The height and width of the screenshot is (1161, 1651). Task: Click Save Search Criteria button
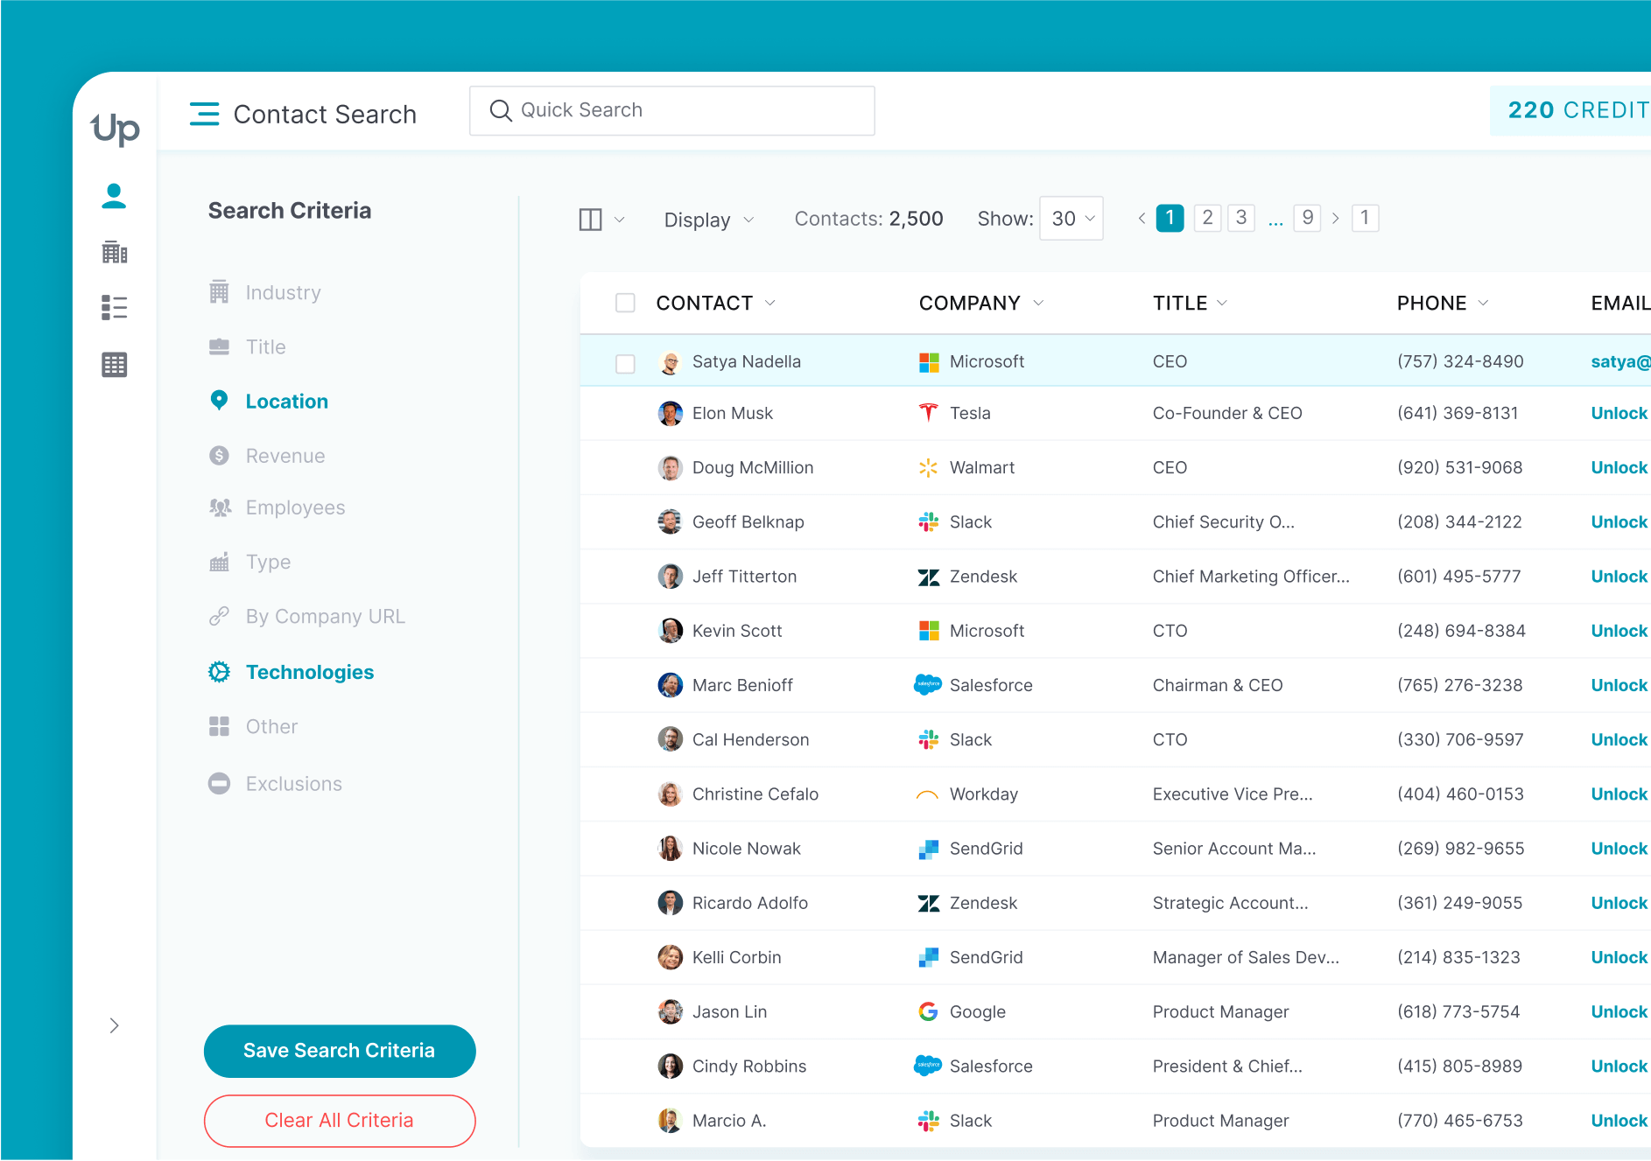tap(340, 1051)
